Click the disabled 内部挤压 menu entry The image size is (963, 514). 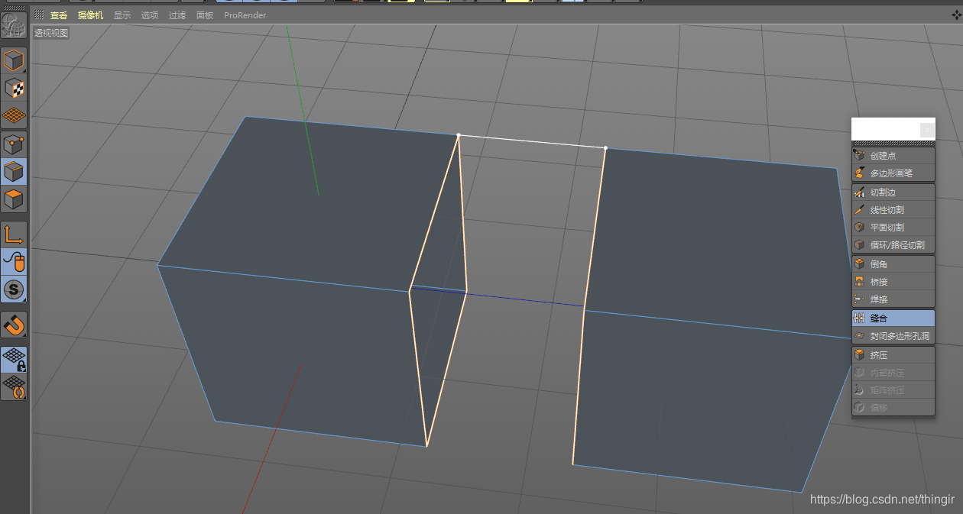(x=893, y=373)
